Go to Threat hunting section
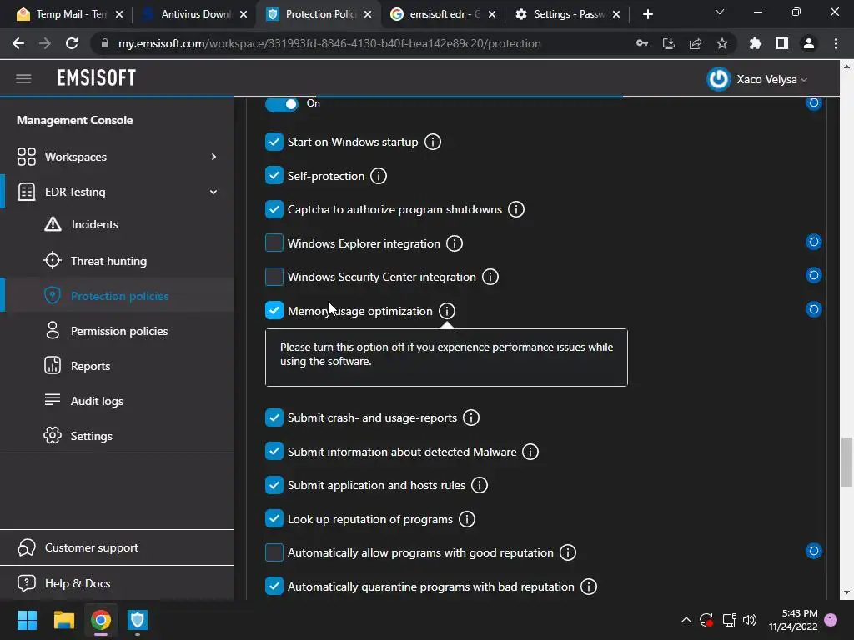Screen dimensions: 854x640 (108, 261)
